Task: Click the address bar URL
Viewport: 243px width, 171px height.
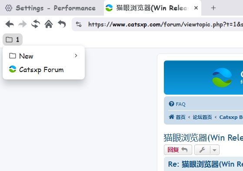Action: [x=165, y=24]
